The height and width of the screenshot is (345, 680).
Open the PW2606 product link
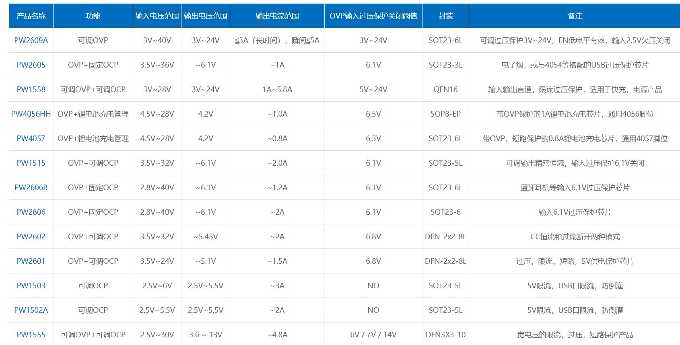point(31,212)
